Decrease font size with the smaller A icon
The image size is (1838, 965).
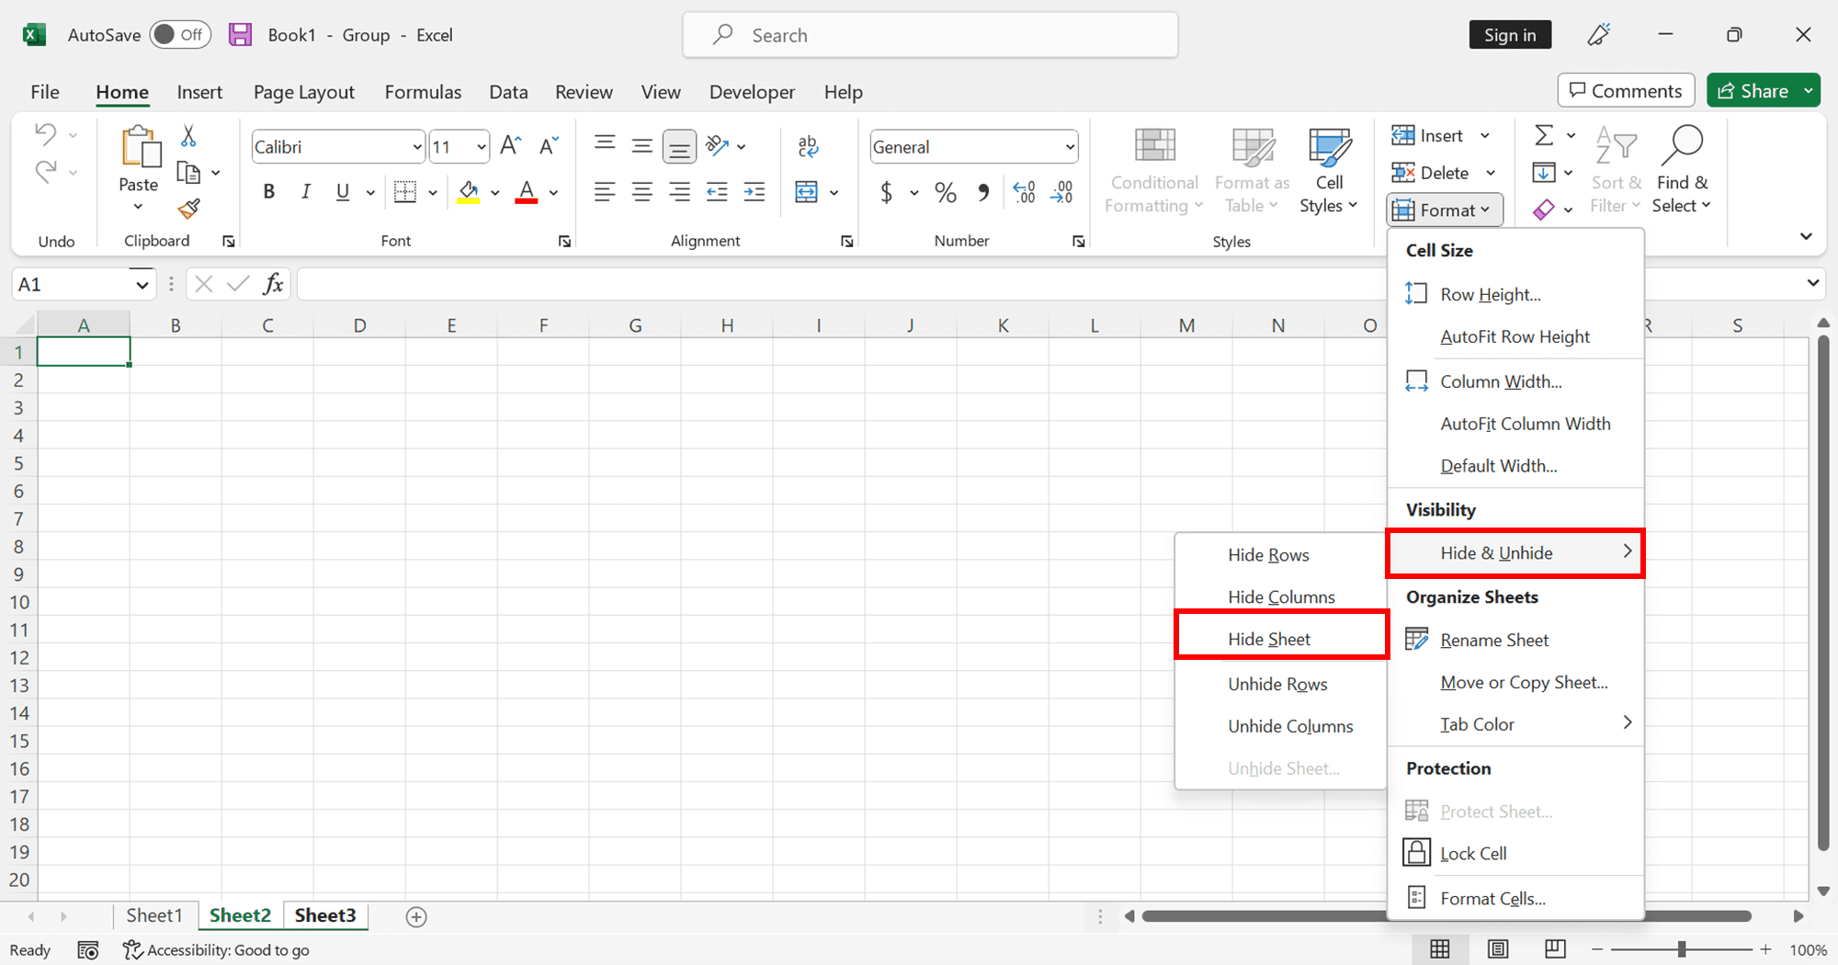point(549,145)
